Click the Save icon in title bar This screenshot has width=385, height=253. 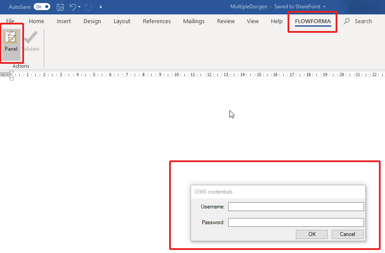click(x=60, y=7)
